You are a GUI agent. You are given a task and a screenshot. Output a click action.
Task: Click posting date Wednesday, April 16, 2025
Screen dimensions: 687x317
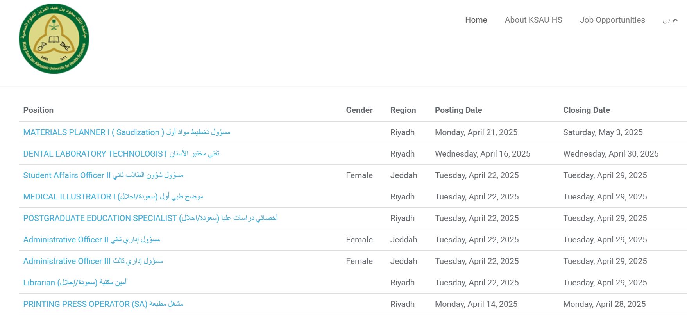(483, 154)
